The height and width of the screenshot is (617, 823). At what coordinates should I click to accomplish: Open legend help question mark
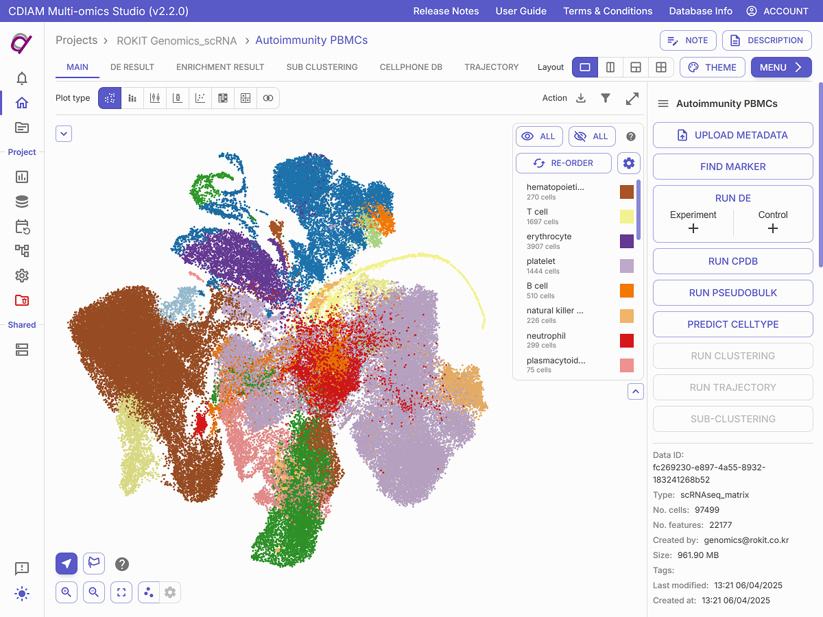[631, 136]
